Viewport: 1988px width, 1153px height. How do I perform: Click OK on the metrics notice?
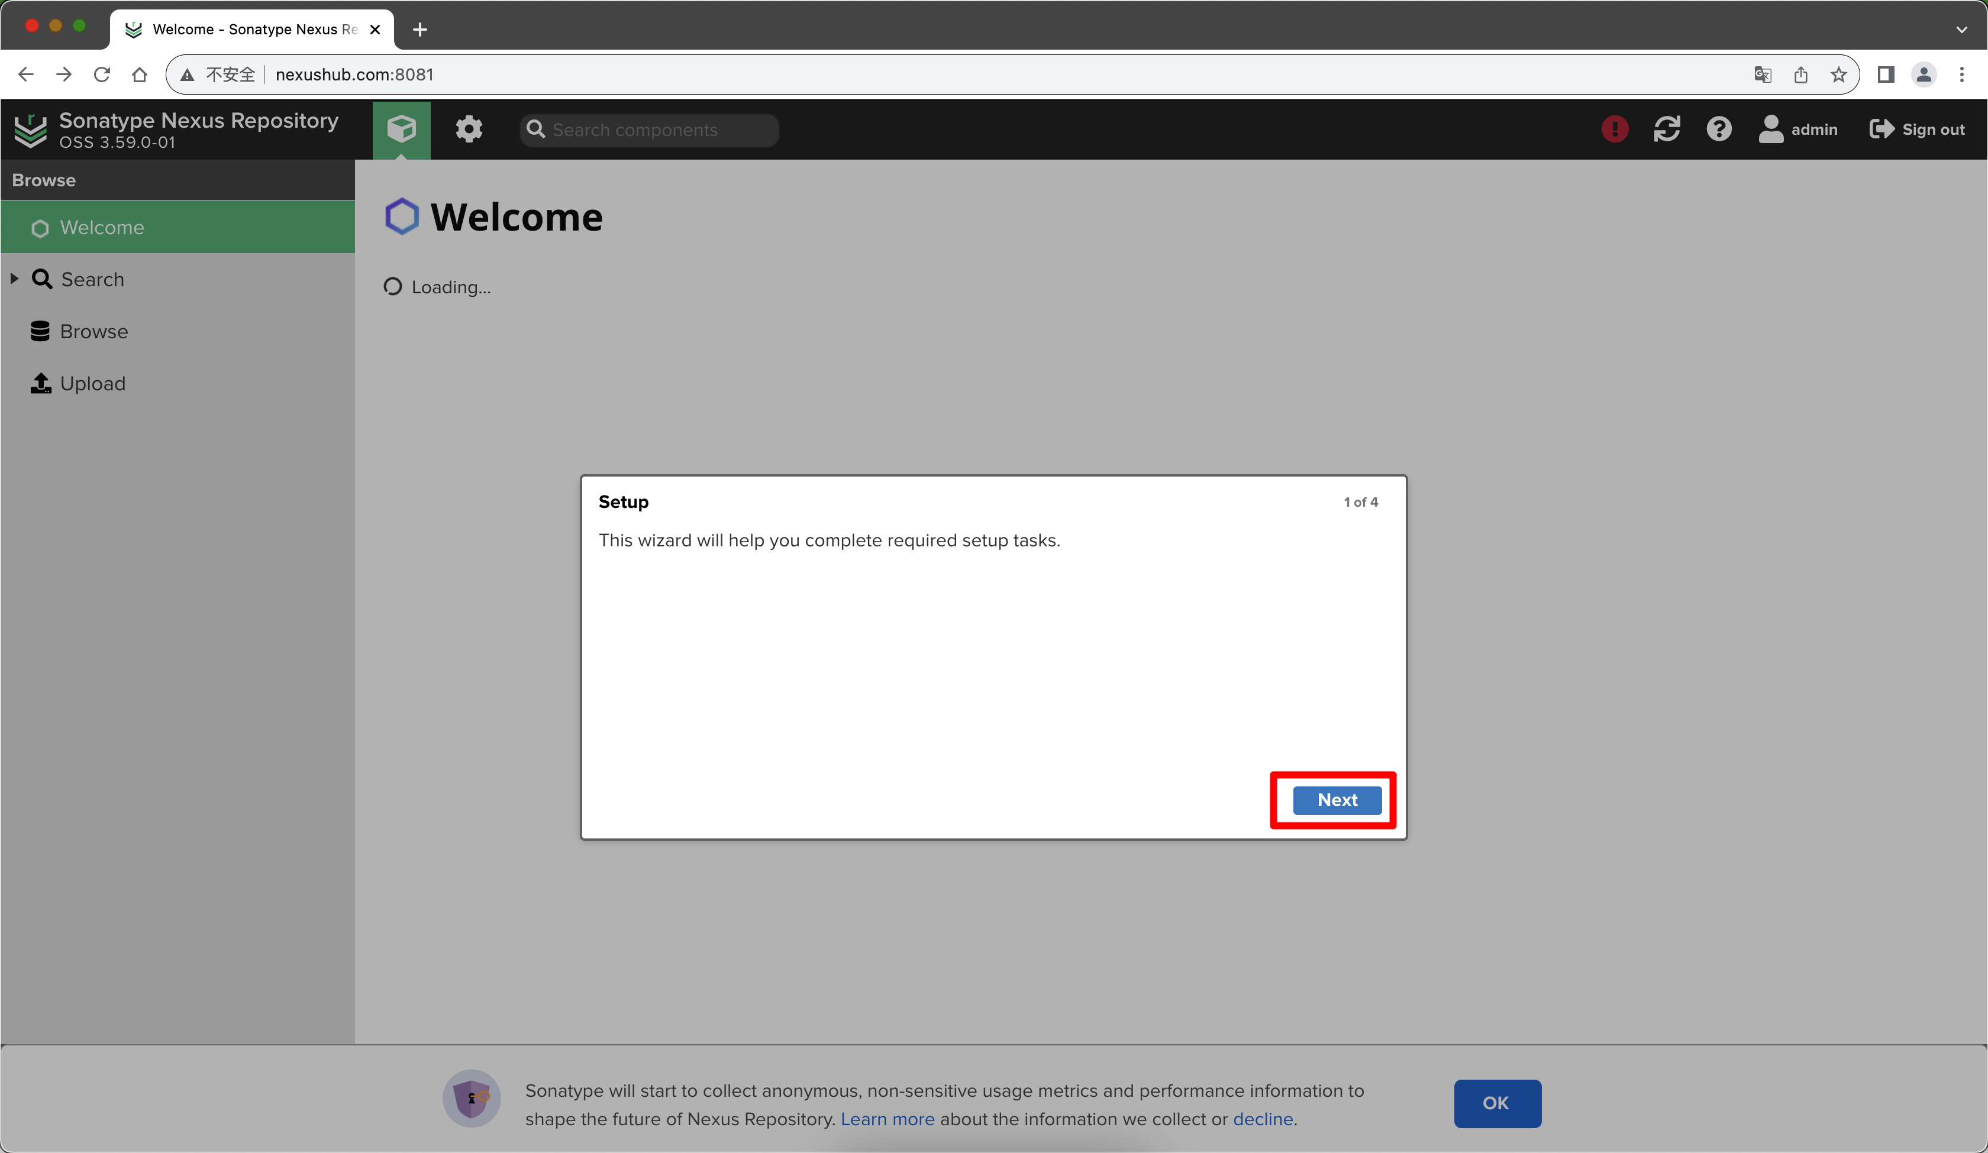tap(1498, 1103)
